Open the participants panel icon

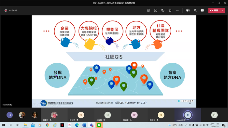[x=149, y=10]
